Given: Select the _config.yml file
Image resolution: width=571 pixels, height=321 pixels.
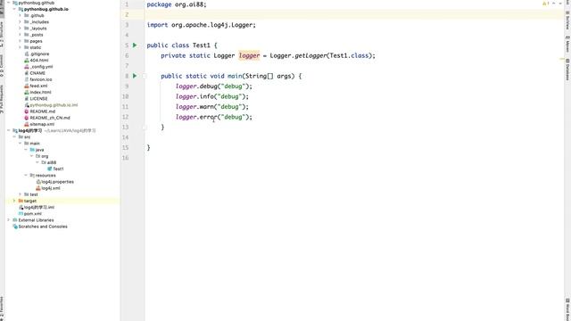Looking at the screenshot, I should point(41,67).
